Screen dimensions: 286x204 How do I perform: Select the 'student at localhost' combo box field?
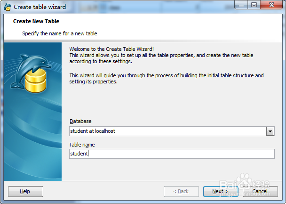coord(172,131)
